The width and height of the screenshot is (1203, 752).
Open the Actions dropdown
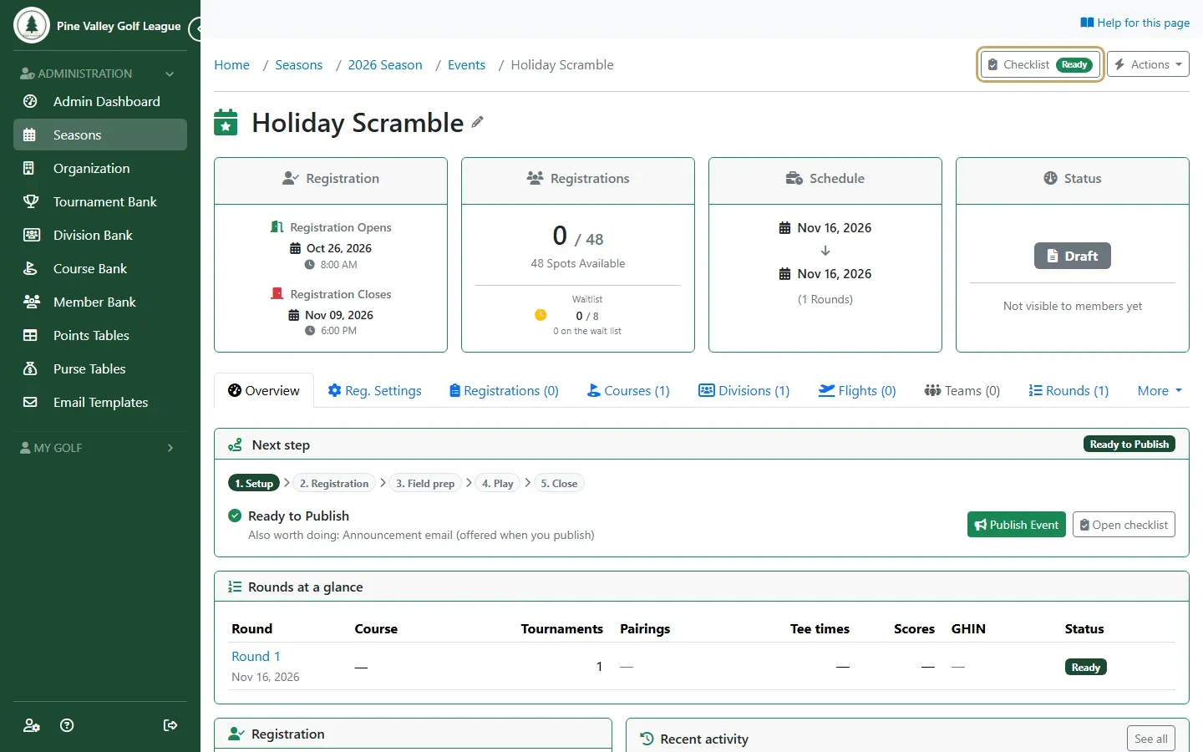1148,64
